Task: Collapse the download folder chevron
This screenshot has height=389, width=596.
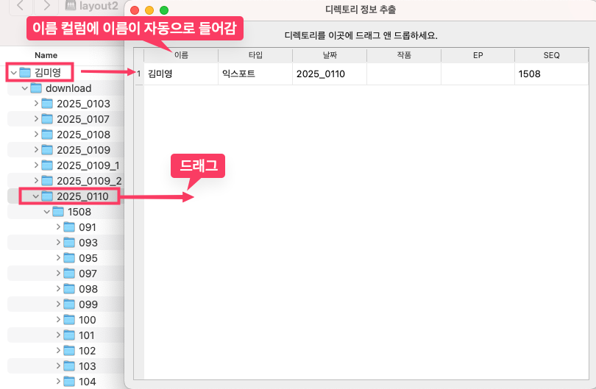Action: (25, 88)
